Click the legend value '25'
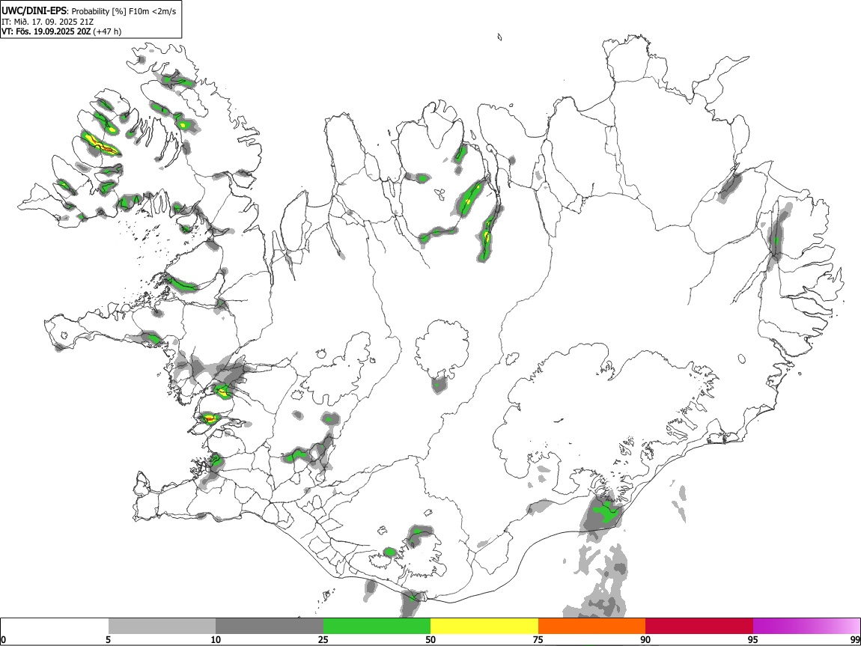Screen dimensions: 861x646 click(x=323, y=639)
